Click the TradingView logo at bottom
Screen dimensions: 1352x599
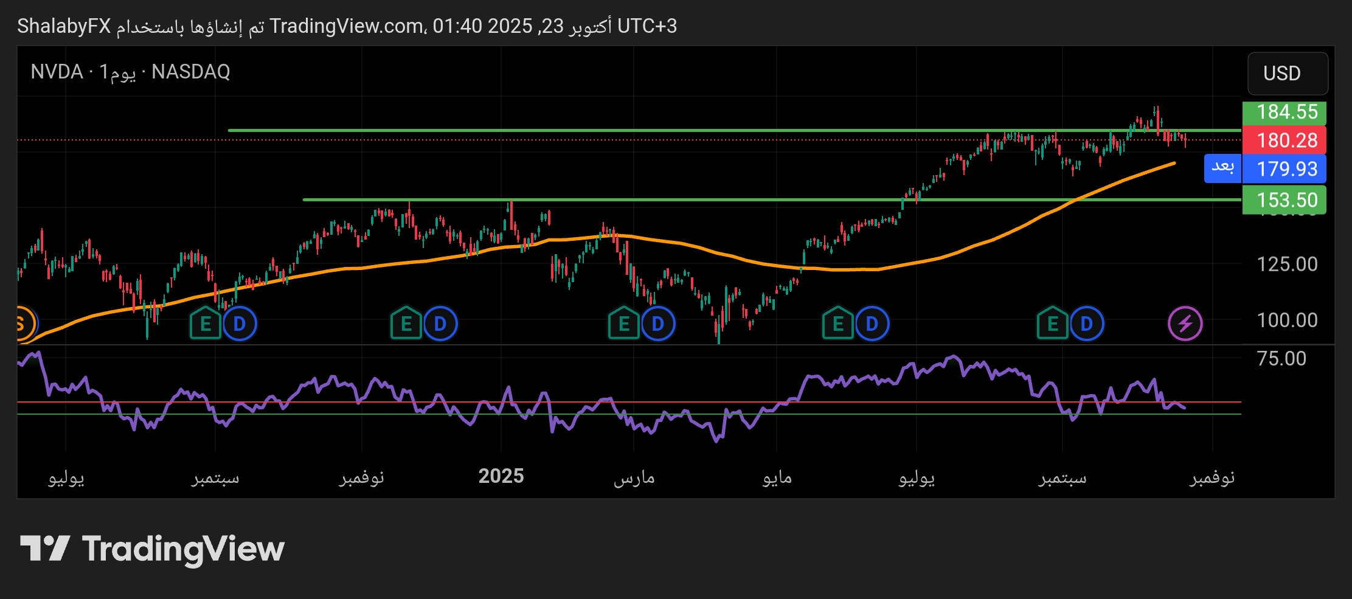point(152,549)
